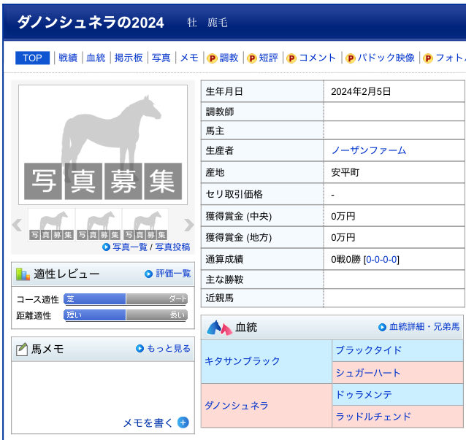466x440 pixels.
Task: Open the 写真投稿 link
Action: tap(172, 247)
